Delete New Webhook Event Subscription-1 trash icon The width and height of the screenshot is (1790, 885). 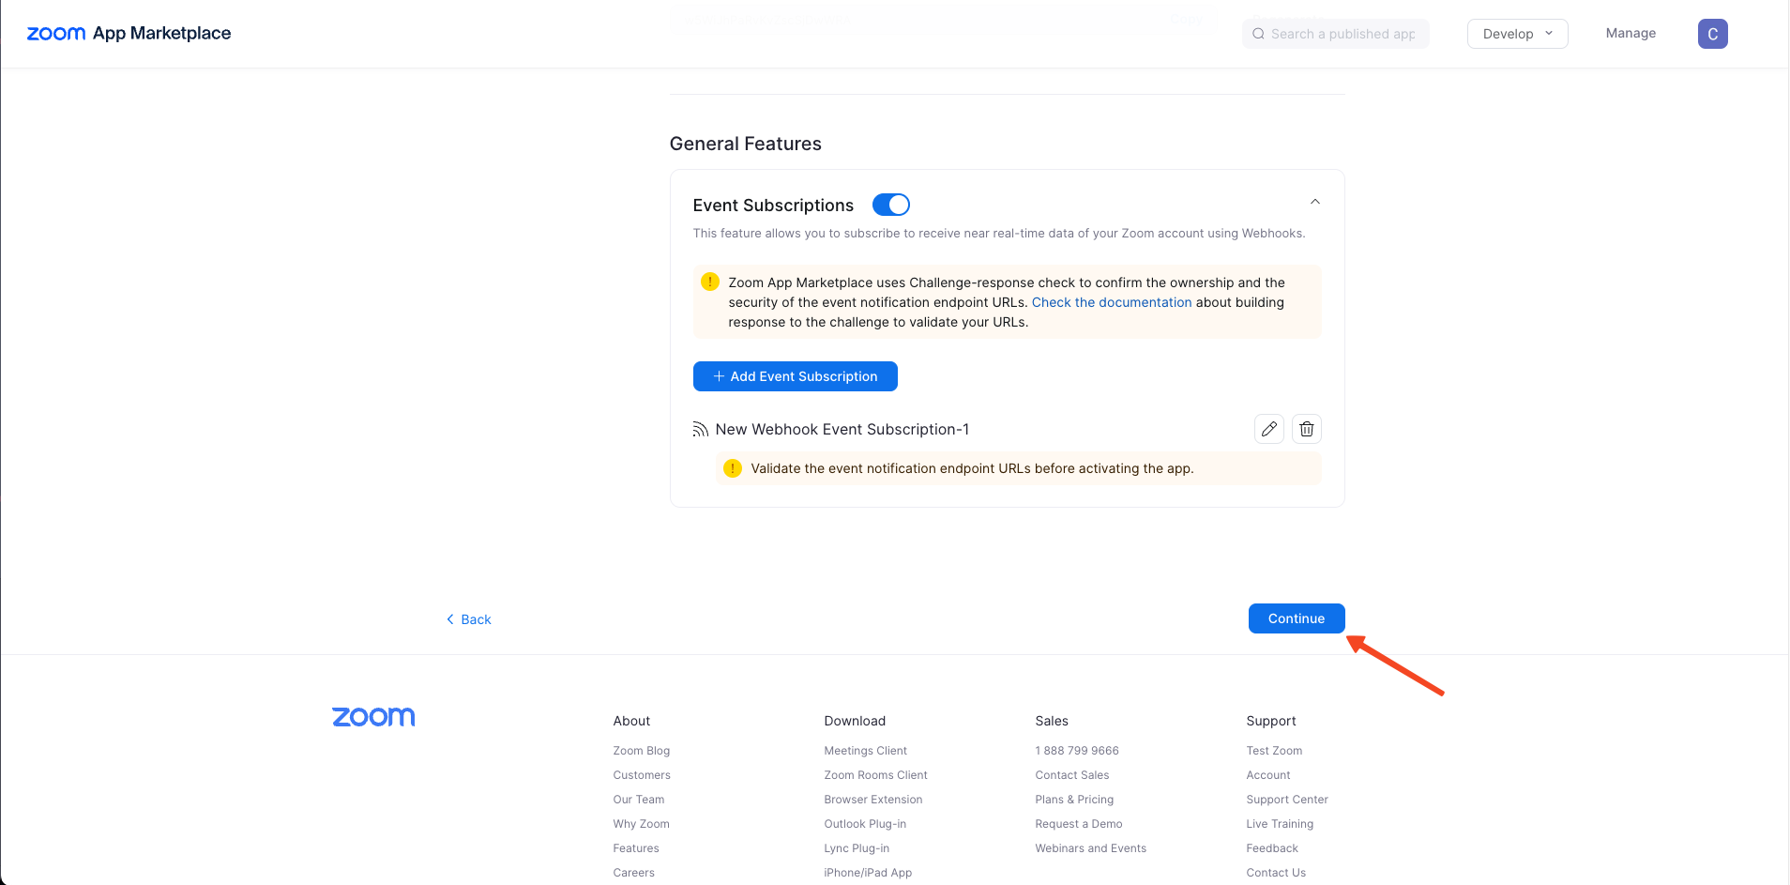pyautogui.click(x=1307, y=429)
